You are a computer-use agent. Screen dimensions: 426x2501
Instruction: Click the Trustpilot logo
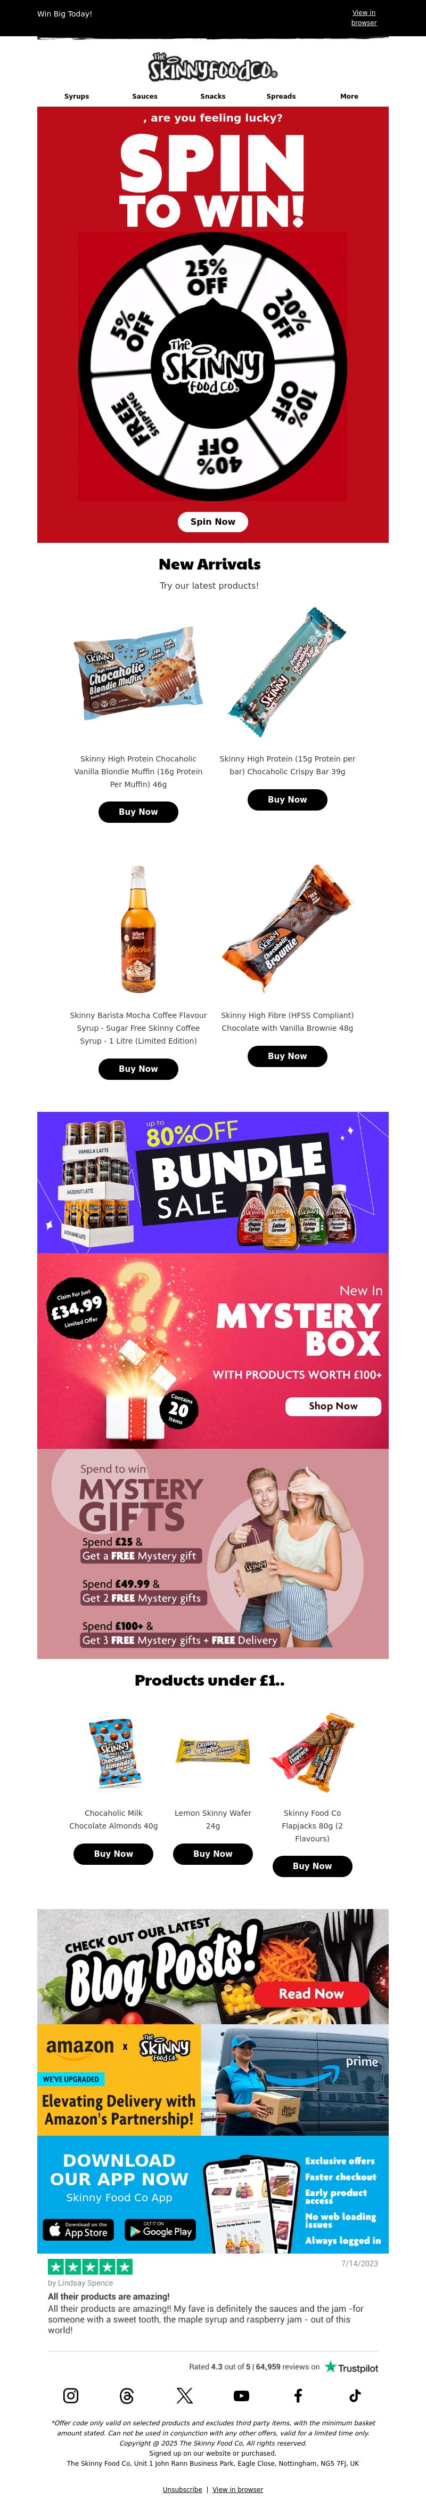351,2367
